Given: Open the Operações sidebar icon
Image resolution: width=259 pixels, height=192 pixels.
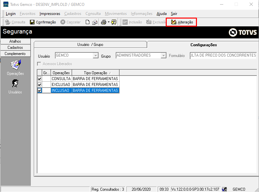Looking at the screenshot, I should click(15, 68).
